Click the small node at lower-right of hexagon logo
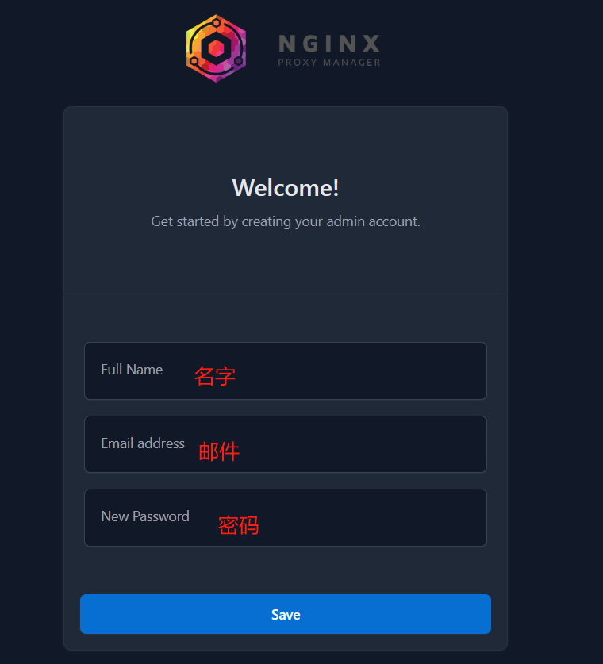 click(x=238, y=61)
